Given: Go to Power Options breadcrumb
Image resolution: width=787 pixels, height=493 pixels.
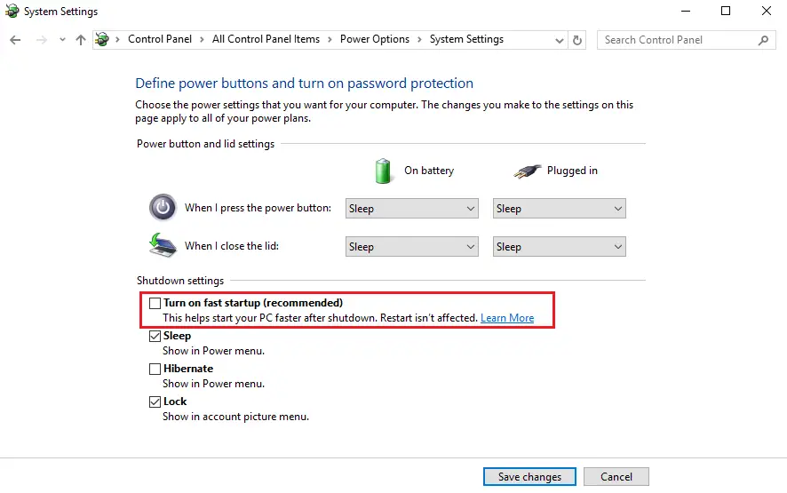Looking at the screenshot, I should tap(374, 40).
